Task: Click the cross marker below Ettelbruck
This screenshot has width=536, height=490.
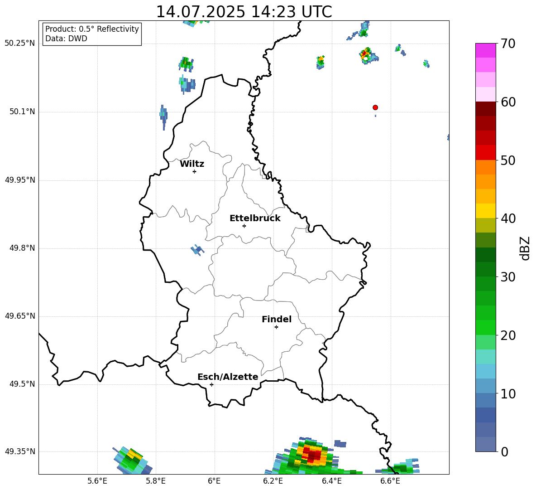Action: tap(244, 226)
